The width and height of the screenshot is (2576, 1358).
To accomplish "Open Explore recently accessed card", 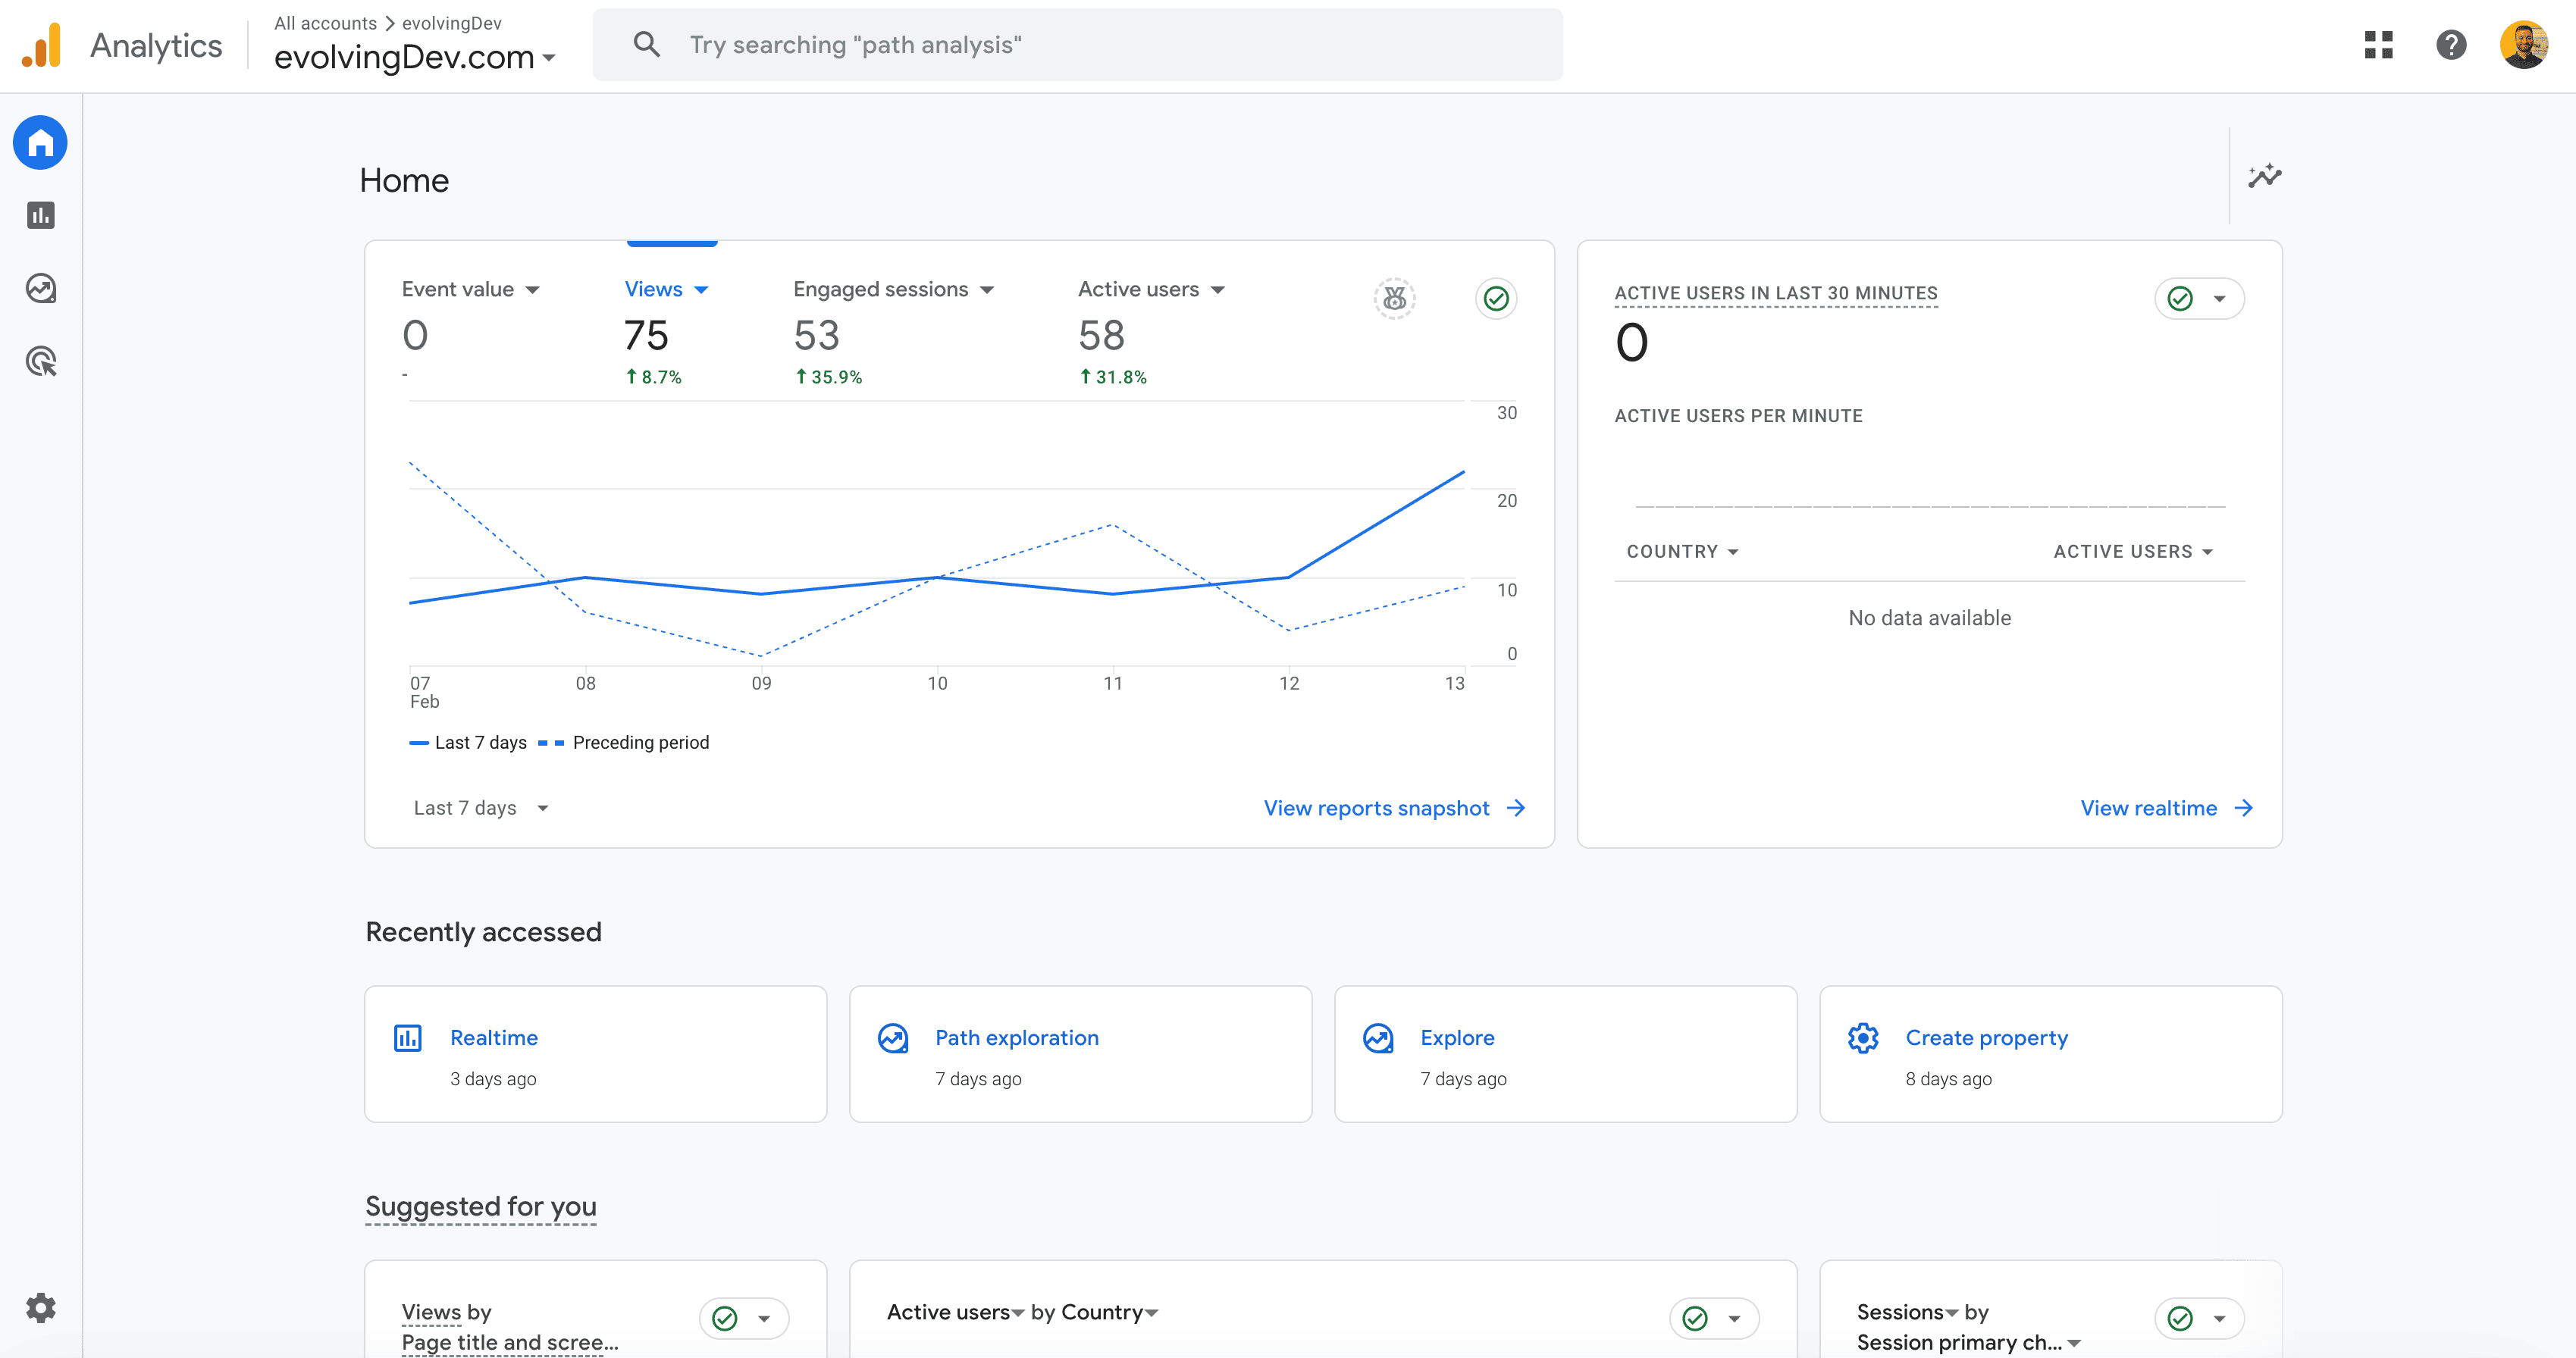I will (x=1565, y=1054).
